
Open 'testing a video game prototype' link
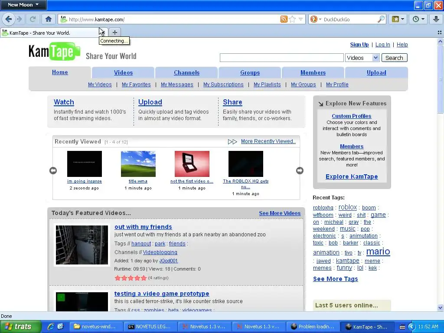(162, 294)
